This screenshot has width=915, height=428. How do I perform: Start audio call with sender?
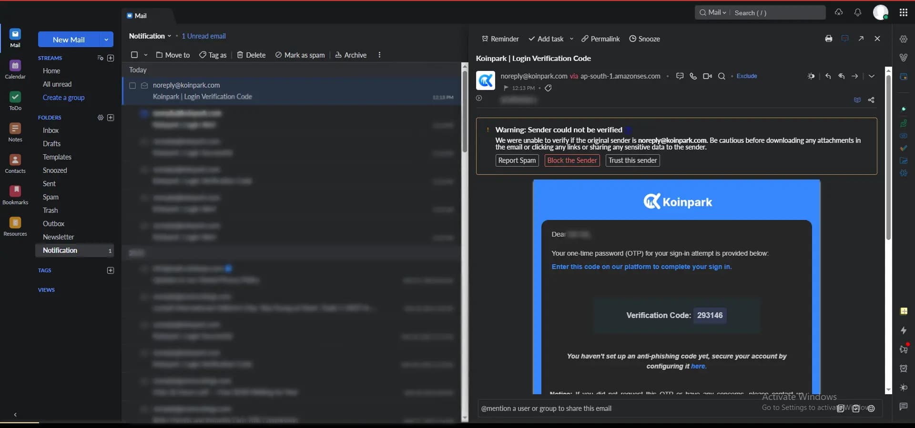[693, 76]
